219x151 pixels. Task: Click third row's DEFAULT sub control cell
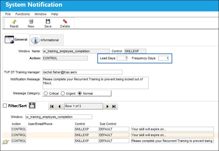[114, 141]
